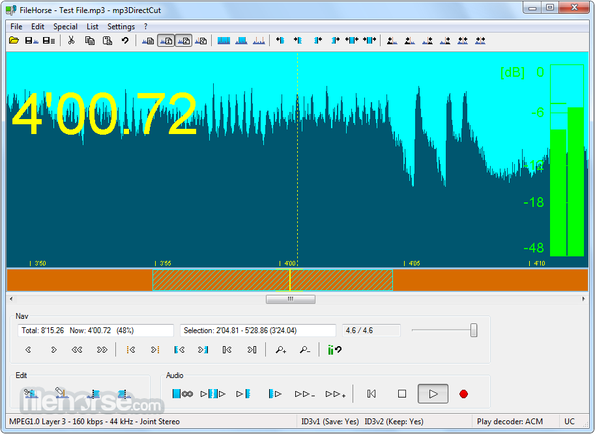
Task: Click the double right-arrow blue marker toolbar icon
Action: 370,40
